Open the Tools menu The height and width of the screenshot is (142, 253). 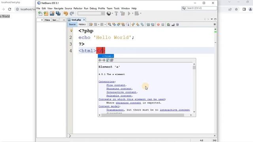click(117, 8)
